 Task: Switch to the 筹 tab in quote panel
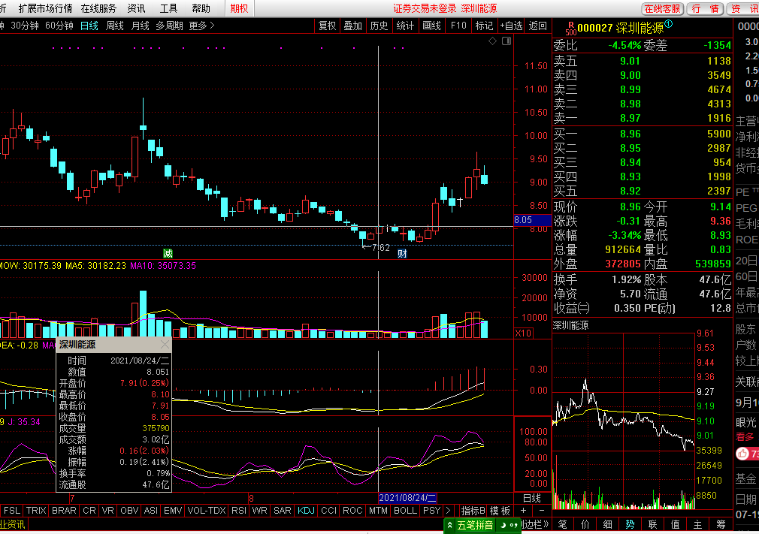[x=721, y=524]
